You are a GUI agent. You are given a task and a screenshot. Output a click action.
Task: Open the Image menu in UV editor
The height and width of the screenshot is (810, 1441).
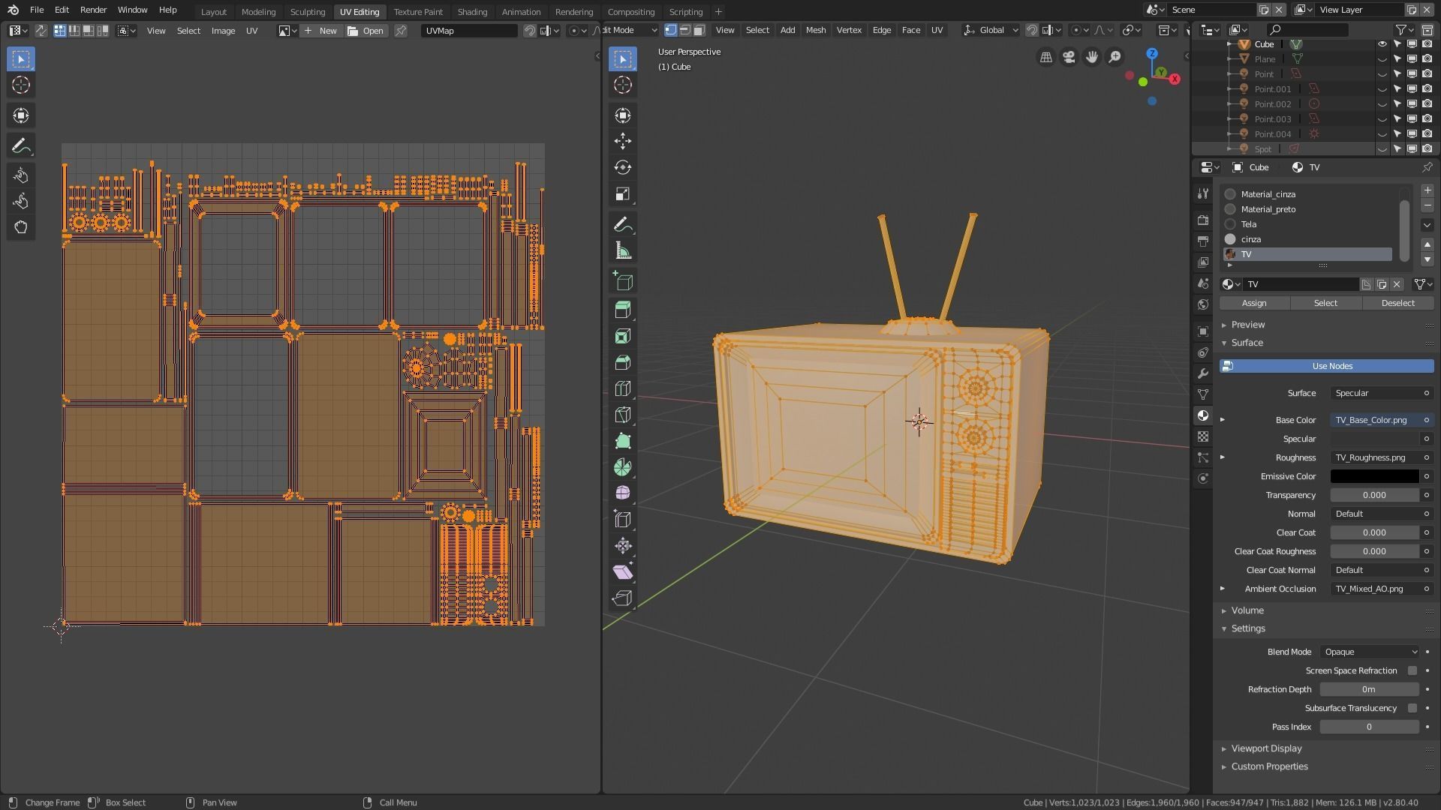(223, 31)
